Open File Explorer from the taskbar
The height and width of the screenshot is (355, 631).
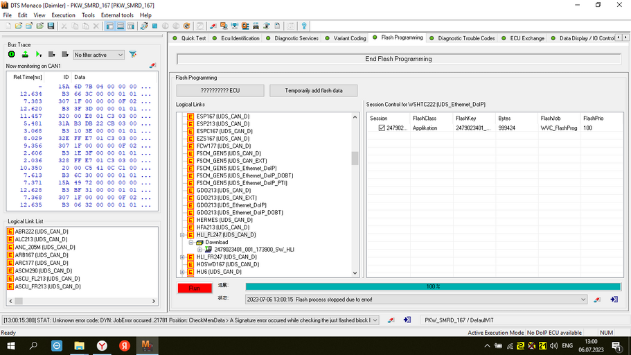click(79, 346)
